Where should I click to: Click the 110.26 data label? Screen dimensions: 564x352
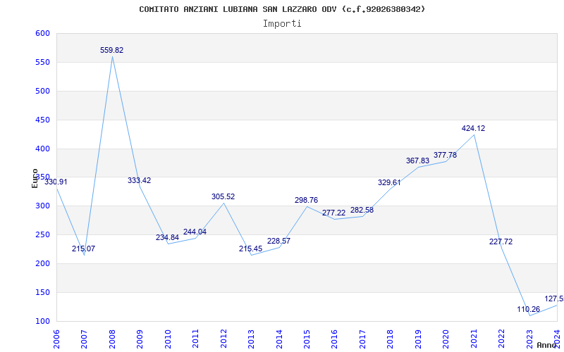point(528,309)
